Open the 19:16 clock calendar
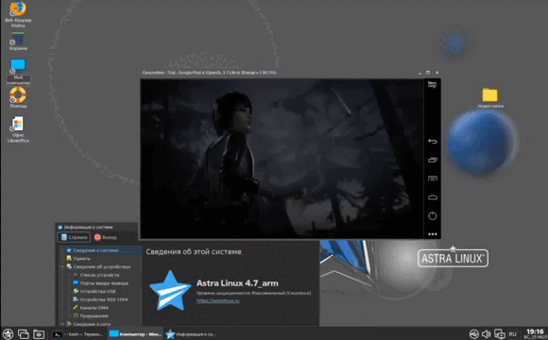The height and width of the screenshot is (340, 548). pyautogui.click(x=535, y=333)
